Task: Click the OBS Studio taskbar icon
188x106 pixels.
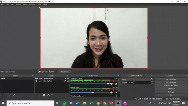Action: [118, 103]
